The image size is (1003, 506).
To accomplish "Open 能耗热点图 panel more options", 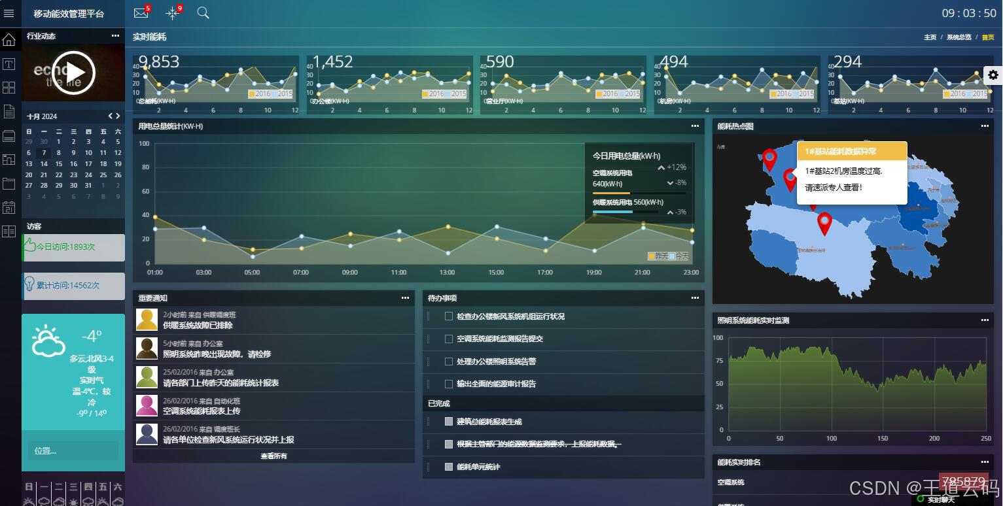I will 985,126.
